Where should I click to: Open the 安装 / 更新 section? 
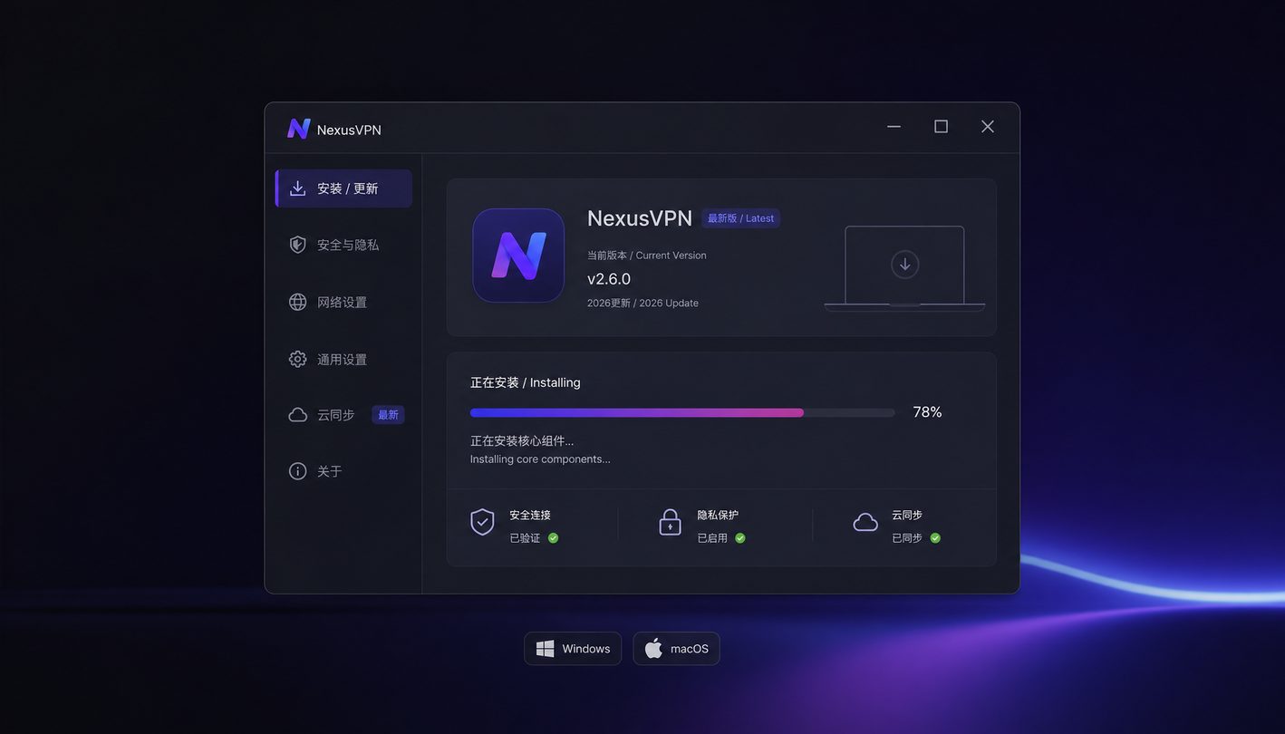(343, 188)
